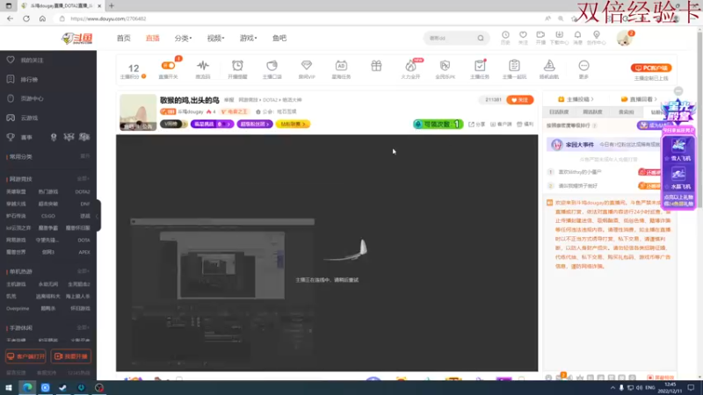Click the gift box icon in streamer toolbar
Viewport: 703px width, 395px height.
(376, 66)
